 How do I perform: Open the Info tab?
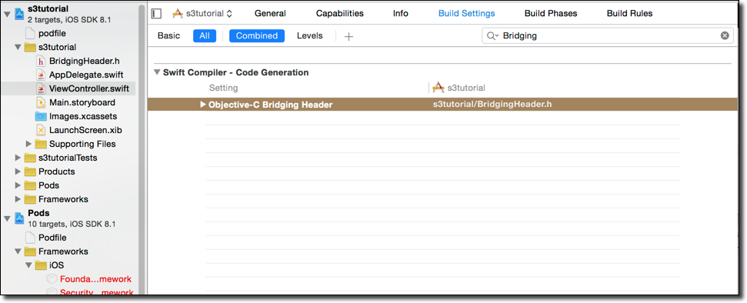(x=401, y=14)
